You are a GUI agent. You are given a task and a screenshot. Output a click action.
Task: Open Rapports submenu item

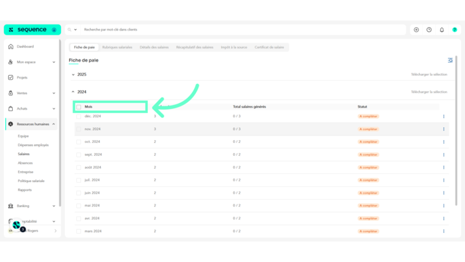coord(24,190)
